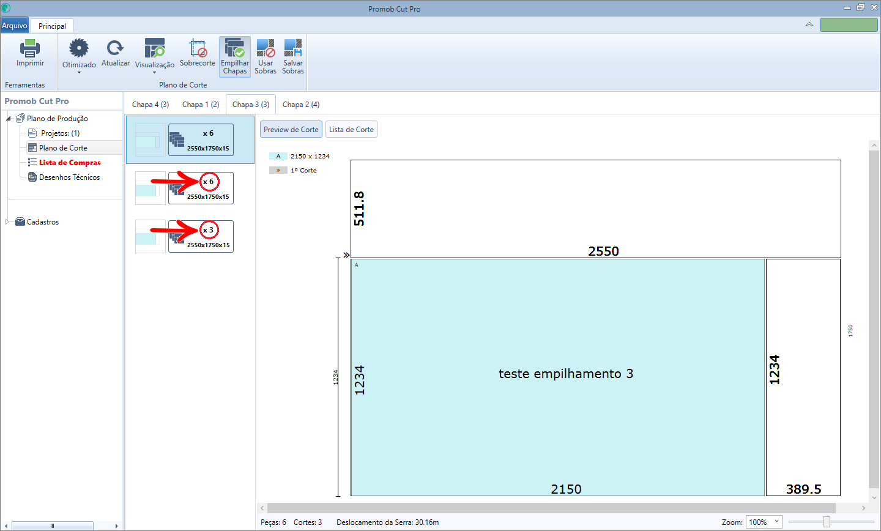Screen dimensions: 881x531
Task: Expand the Cadastros tree node
Action: [x=9, y=222]
